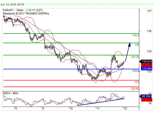The width and height of the screenshot is (154, 114).
Task: Click the Research 2017 TRADING CENTRAL text
Action: [x=26, y=14]
